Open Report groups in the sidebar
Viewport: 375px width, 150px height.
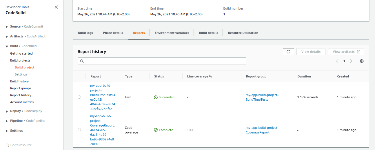[21, 88]
